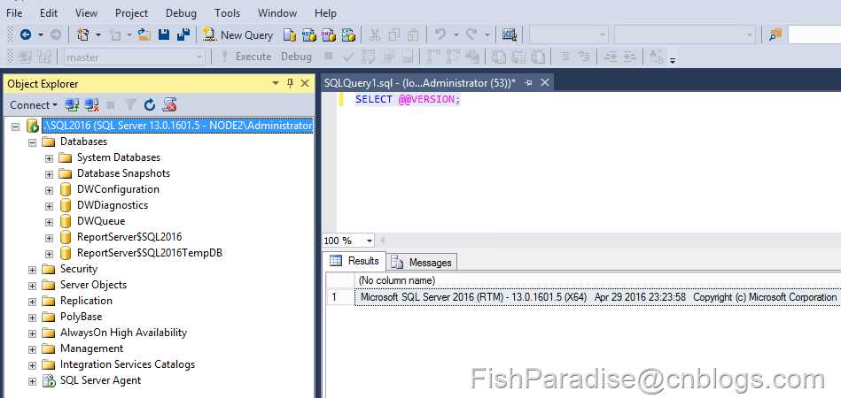The height and width of the screenshot is (398, 841).
Task: Click the Undo arrow icon
Action: 440,35
